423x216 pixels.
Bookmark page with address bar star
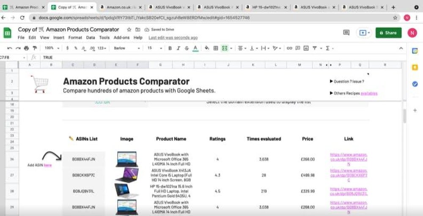[x=395, y=18]
